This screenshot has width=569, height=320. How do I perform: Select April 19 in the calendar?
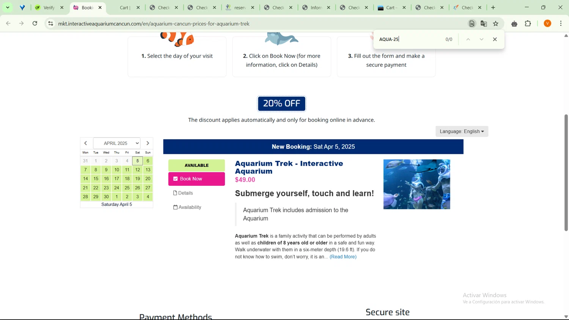[138, 179]
